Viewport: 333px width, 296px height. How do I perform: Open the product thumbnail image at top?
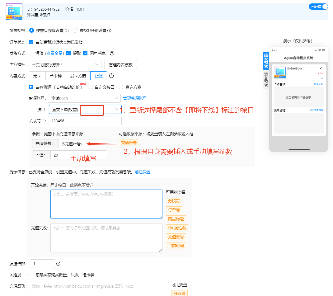pos(14,12)
